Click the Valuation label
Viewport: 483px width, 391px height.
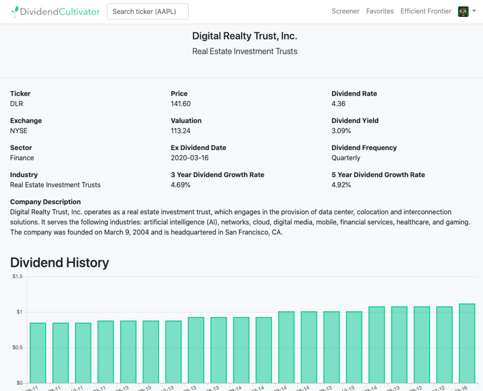coord(186,121)
